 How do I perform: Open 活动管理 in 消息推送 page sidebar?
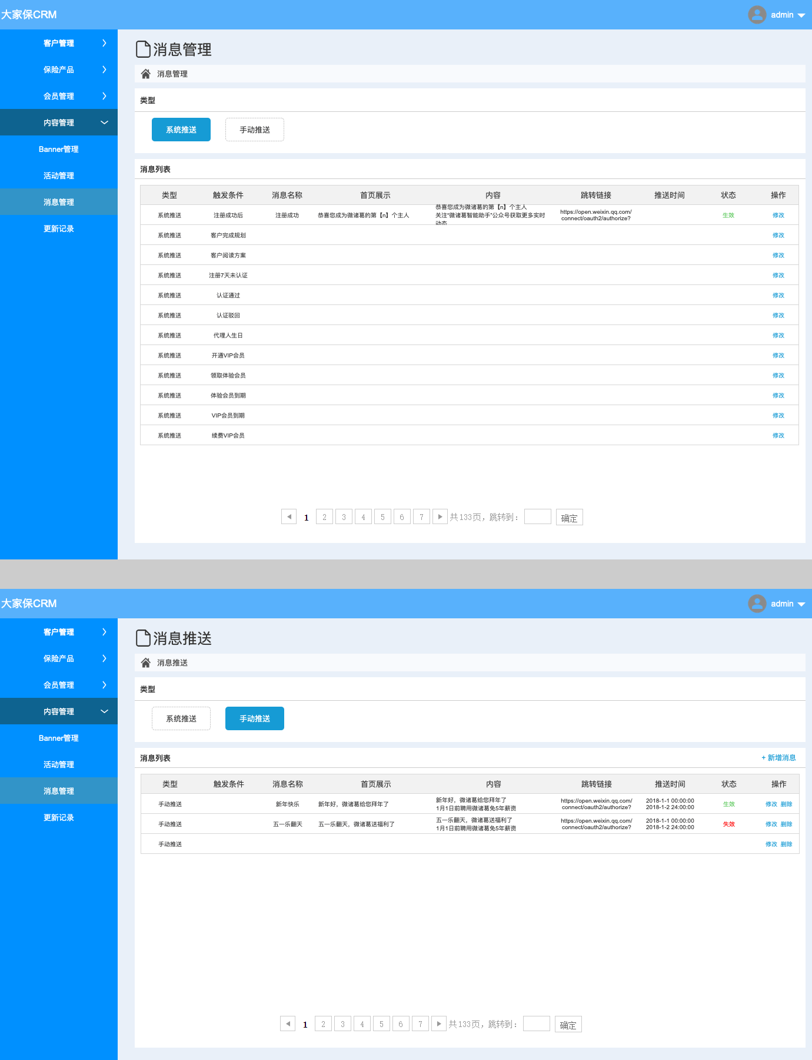59,764
